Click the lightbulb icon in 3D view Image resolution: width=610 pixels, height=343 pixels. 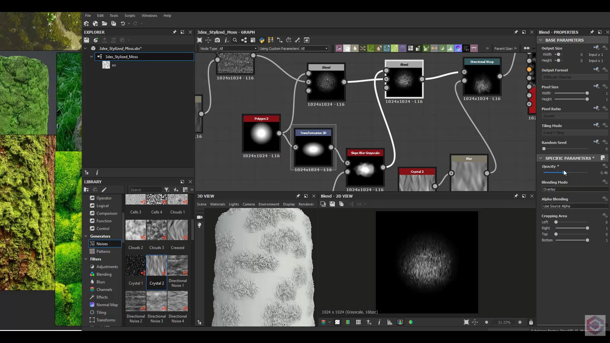coord(200,225)
